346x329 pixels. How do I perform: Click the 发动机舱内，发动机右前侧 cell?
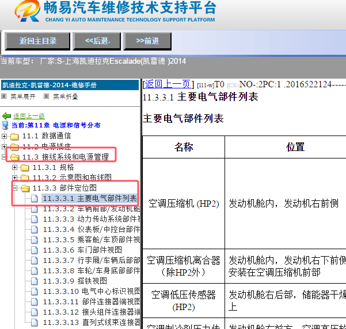pyautogui.click(x=286, y=204)
